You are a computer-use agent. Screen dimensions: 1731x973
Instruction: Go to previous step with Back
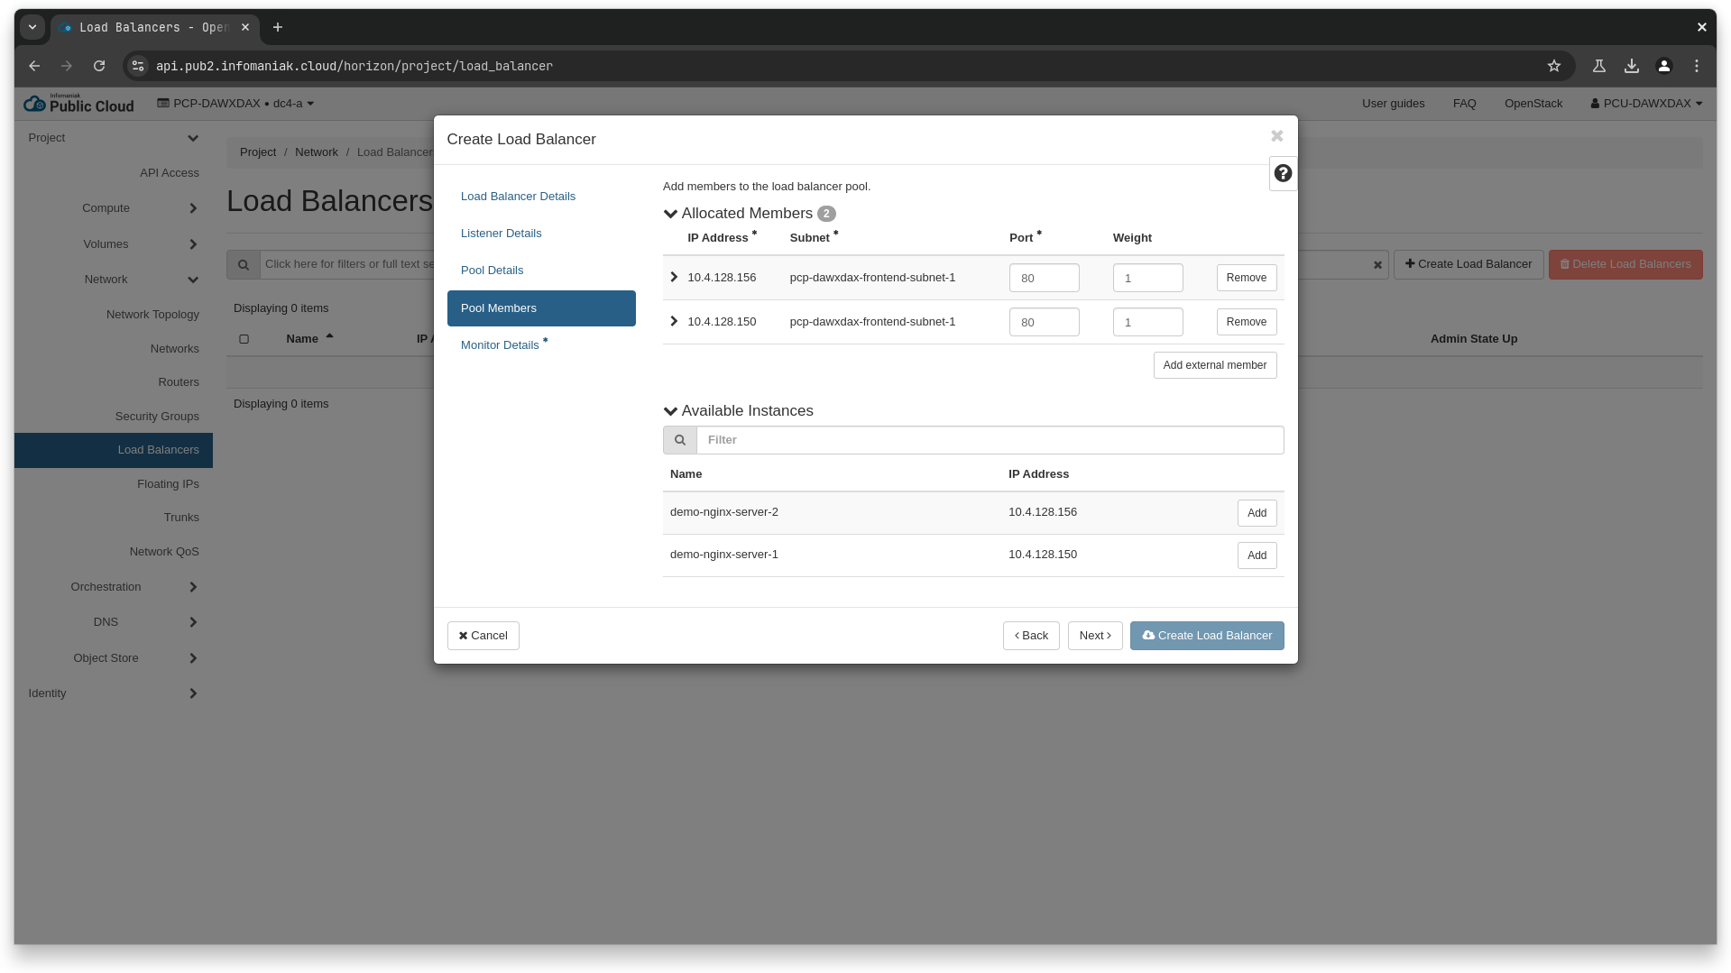click(1031, 636)
